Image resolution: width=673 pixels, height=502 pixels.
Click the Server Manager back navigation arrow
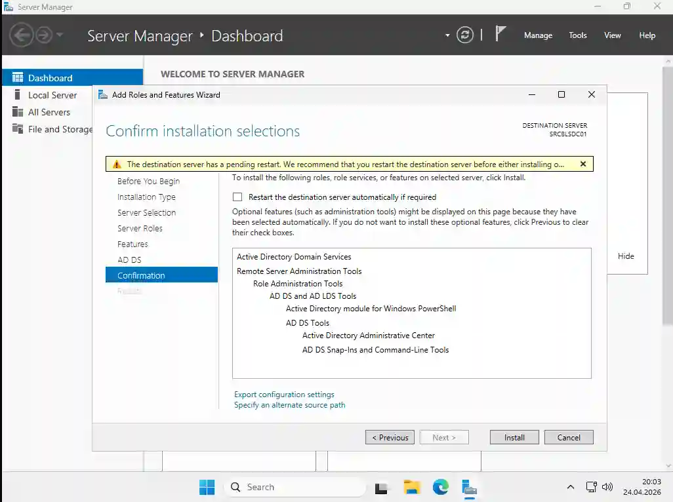tap(22, 35)
